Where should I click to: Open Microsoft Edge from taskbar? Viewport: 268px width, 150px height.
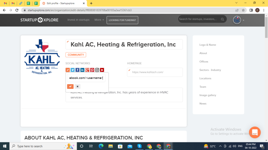(x=101, y=146)
